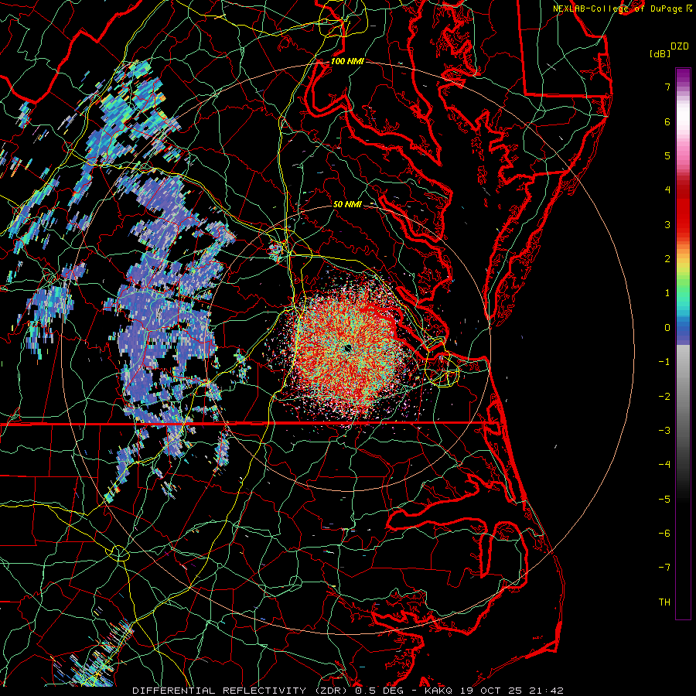Click the -2 value on color scale

point(664,397)
